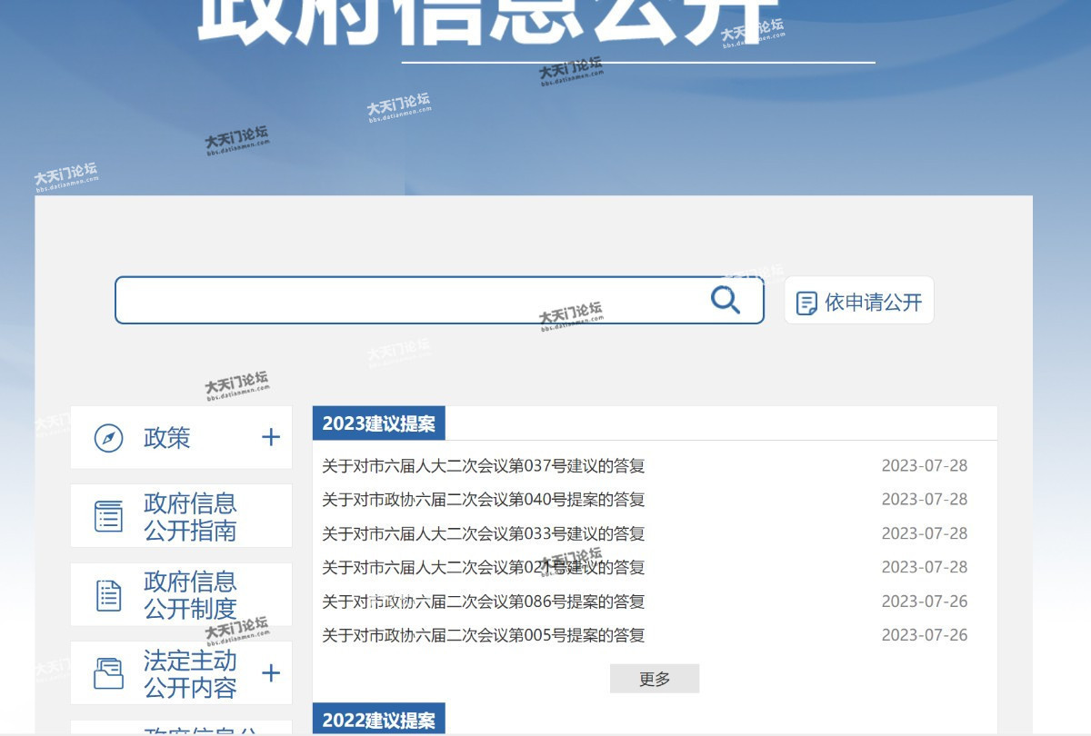Click the magnifying glass search icon
Screen dimensions: 1091x736
(x=725, y=300)
